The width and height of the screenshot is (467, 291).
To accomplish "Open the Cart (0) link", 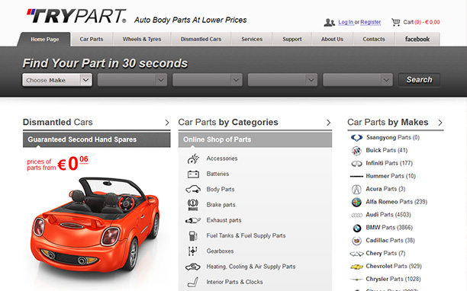I will tap(421, 22).
